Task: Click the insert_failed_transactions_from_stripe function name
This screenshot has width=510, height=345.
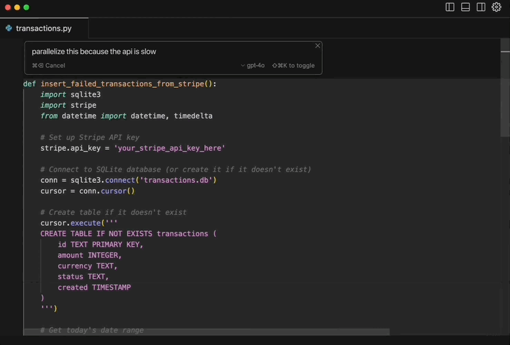Action: (122, 84)
